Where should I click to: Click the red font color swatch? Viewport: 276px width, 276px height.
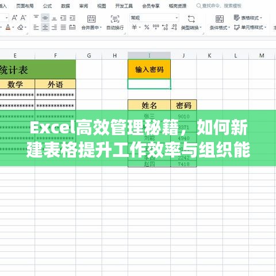click(8, 28)
